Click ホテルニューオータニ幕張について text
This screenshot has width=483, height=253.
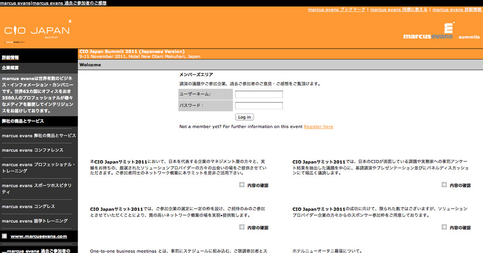coord(327,251)
